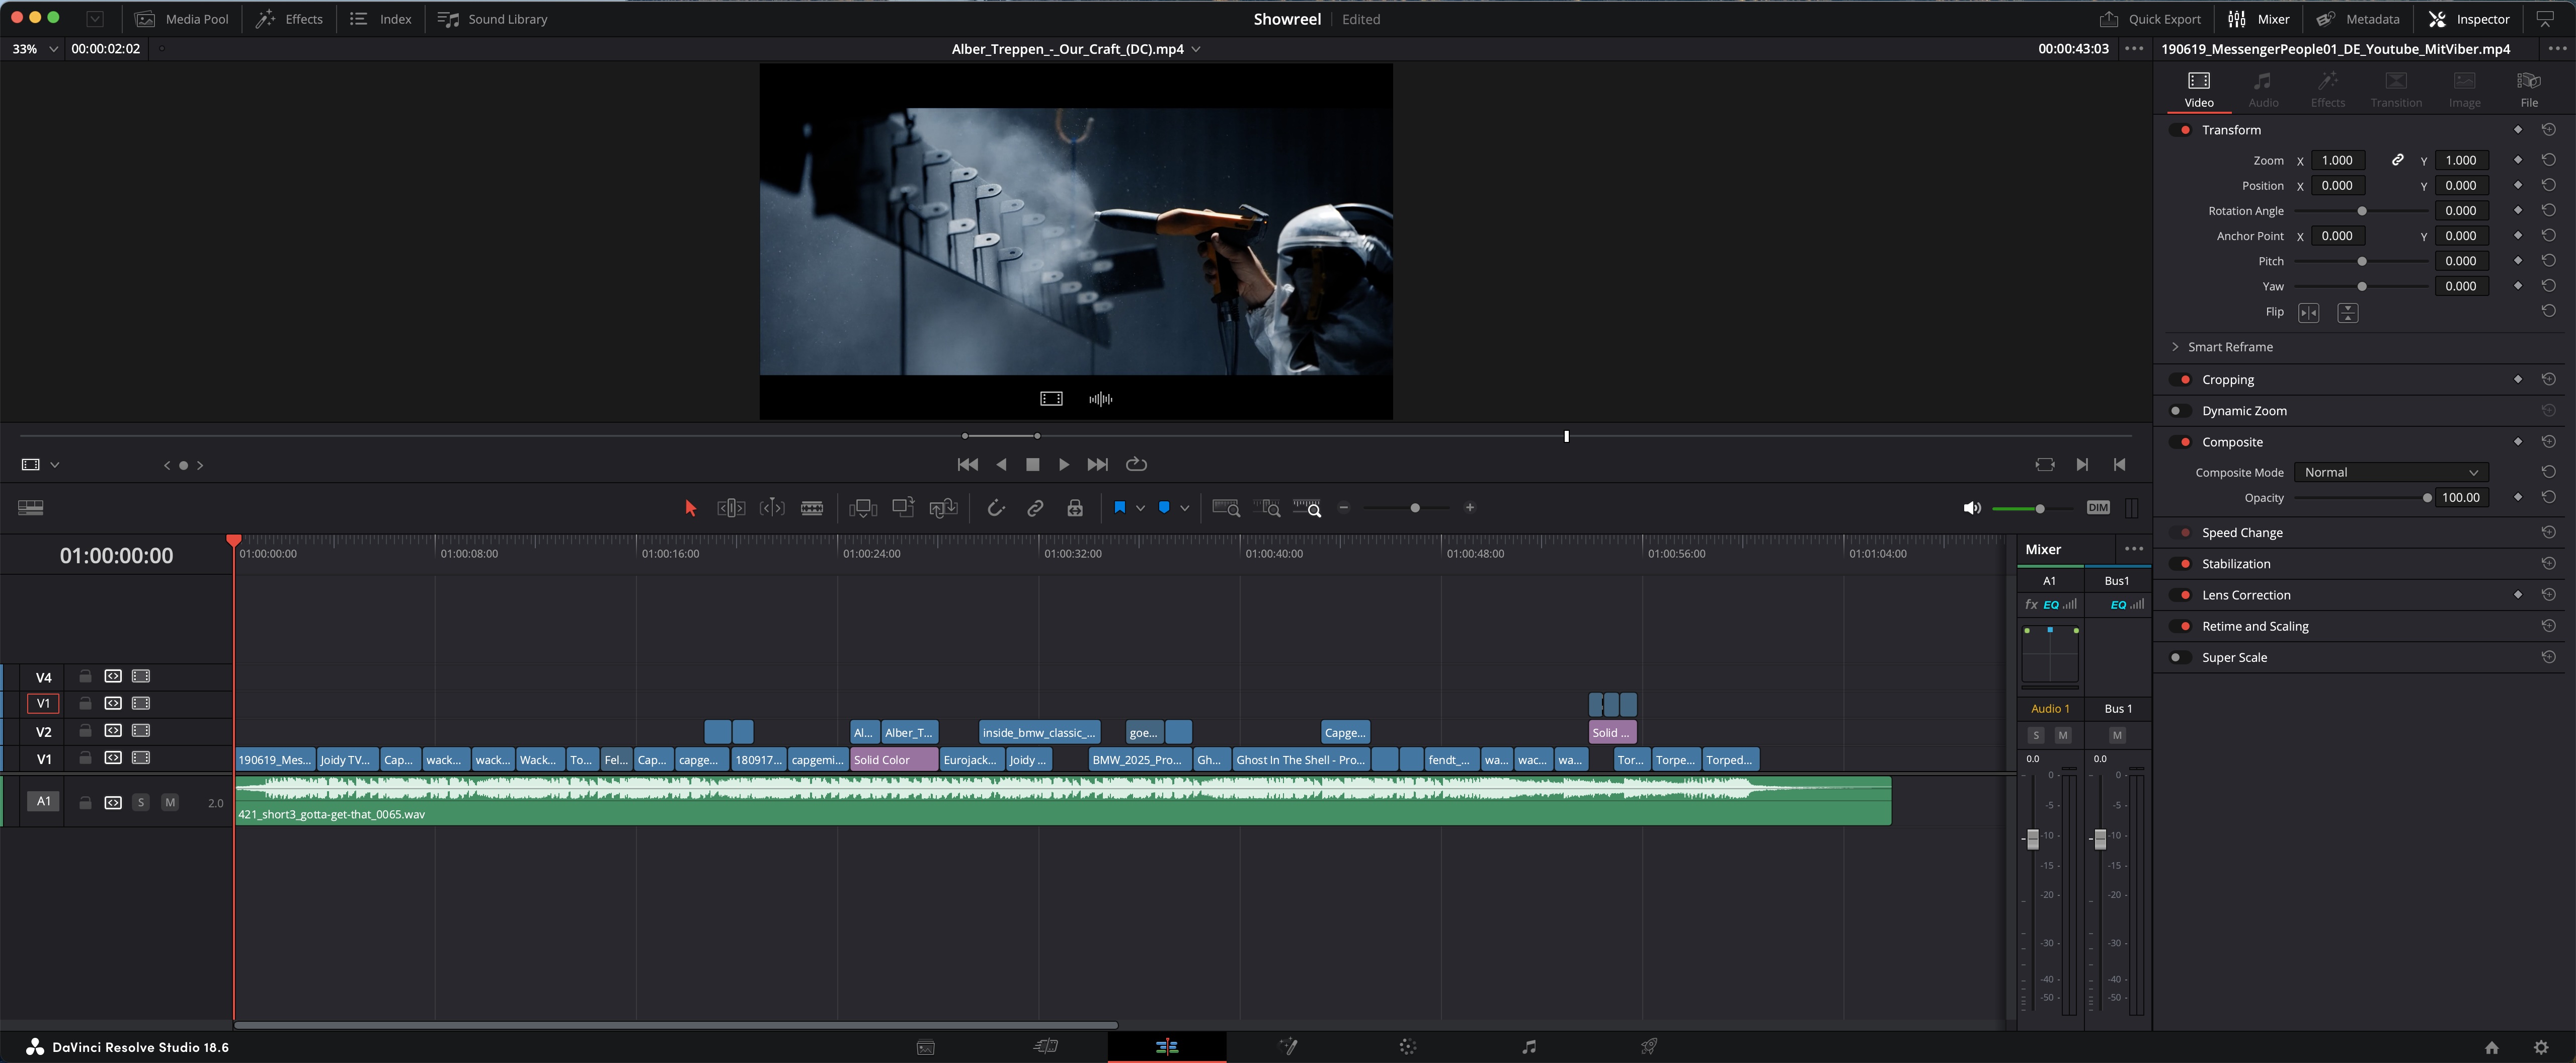Click the DIM audio button

click(2098, 508)
